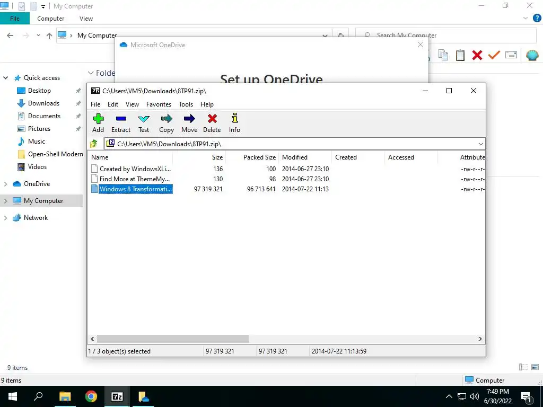Screen dimensions: 543x407
Task: Open the 7-Zip Favorites menu
Action: coord(159,104)
